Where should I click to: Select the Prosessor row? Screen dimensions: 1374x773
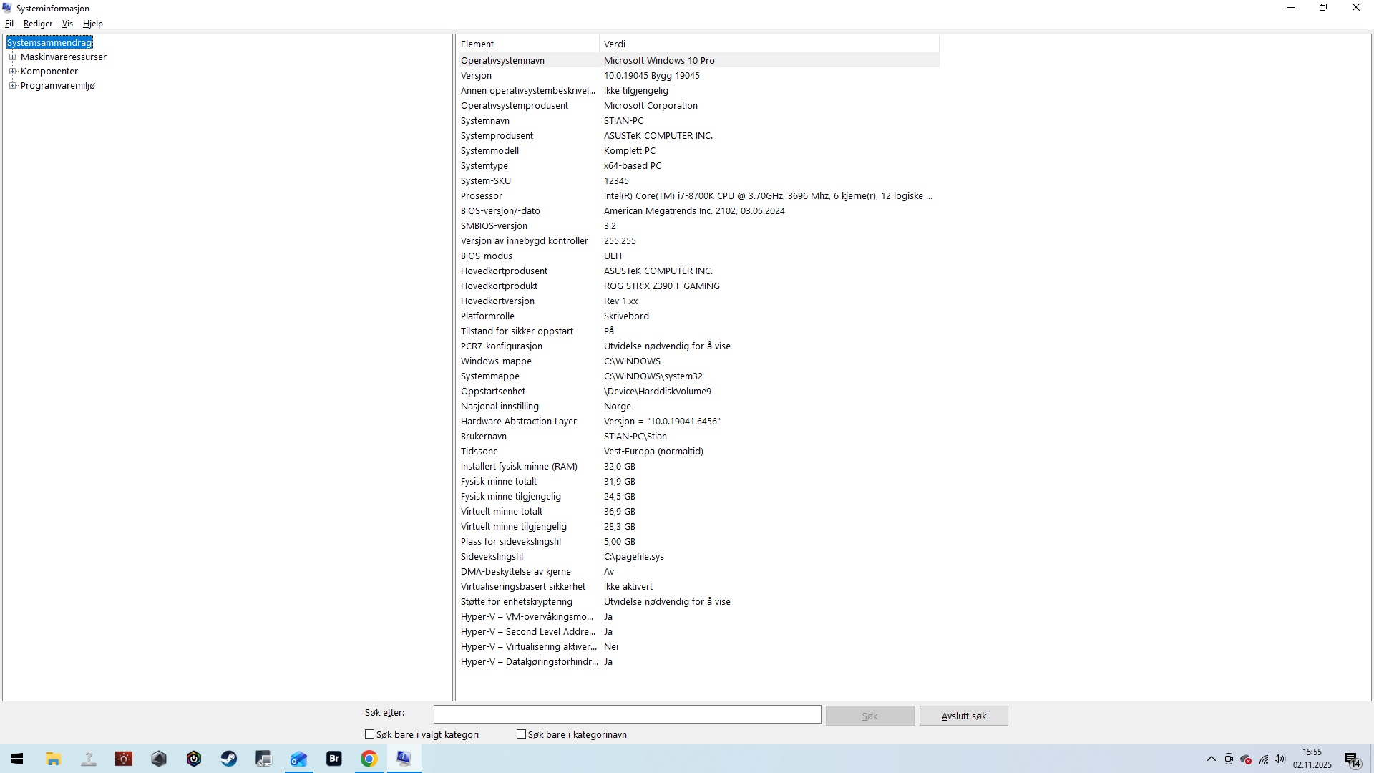[x=698, y=196]
